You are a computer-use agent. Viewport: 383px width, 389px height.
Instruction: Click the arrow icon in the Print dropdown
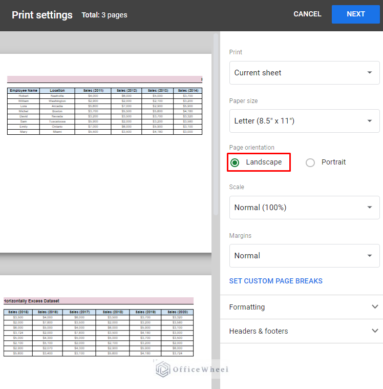coord(370,73)
